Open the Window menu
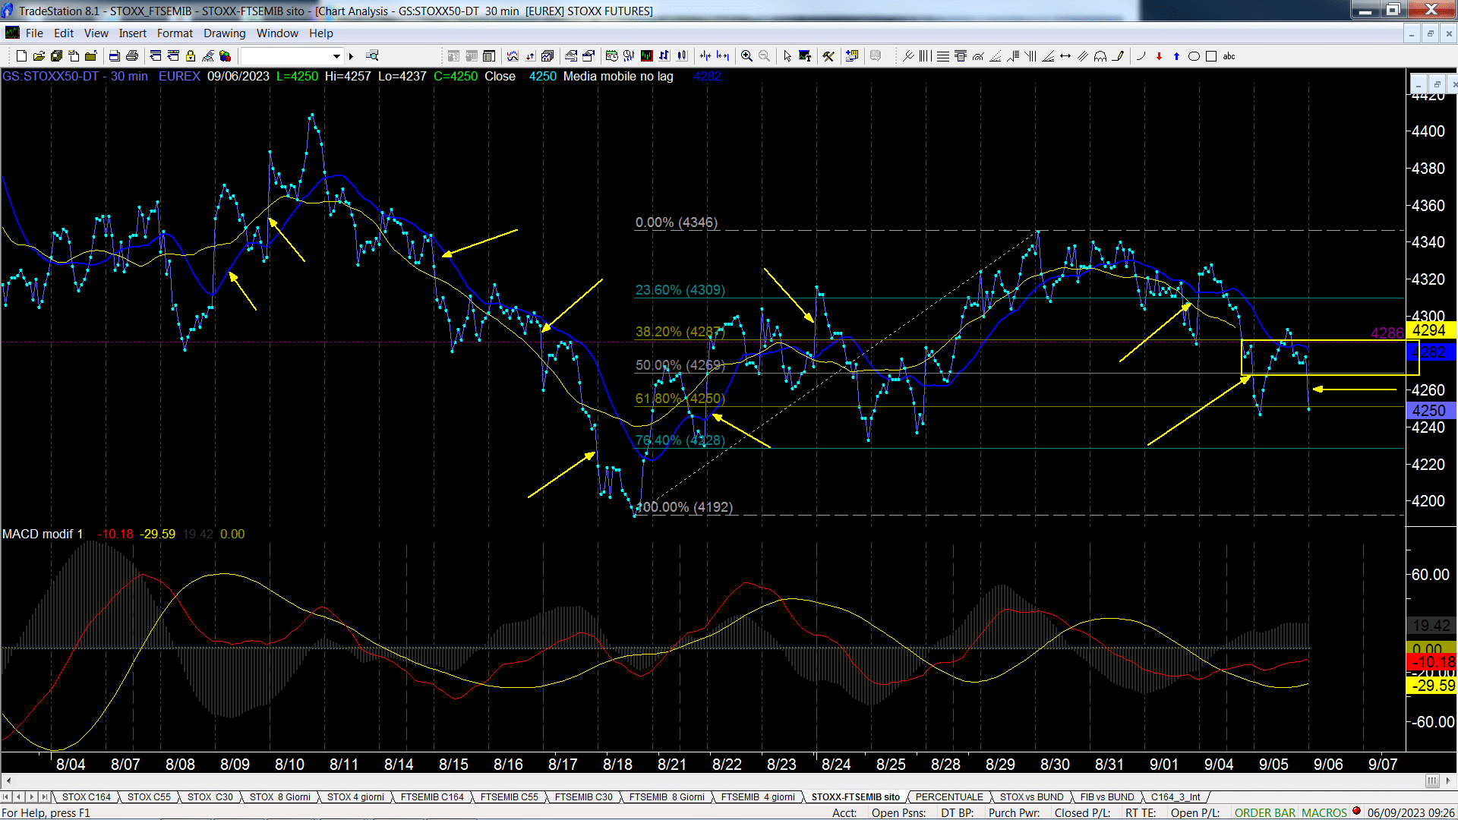The height and width of the screenshot is (820, 1458). pos(277,33)
